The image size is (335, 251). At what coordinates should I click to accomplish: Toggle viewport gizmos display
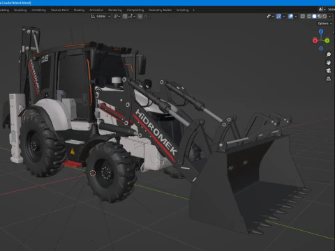click(278, 16)
